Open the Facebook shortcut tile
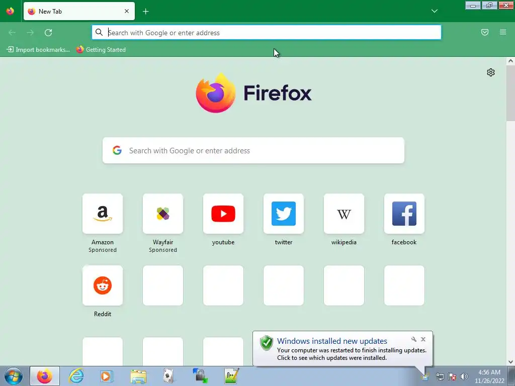This screenshot has width=515, height=386. (x=404, y=214)
